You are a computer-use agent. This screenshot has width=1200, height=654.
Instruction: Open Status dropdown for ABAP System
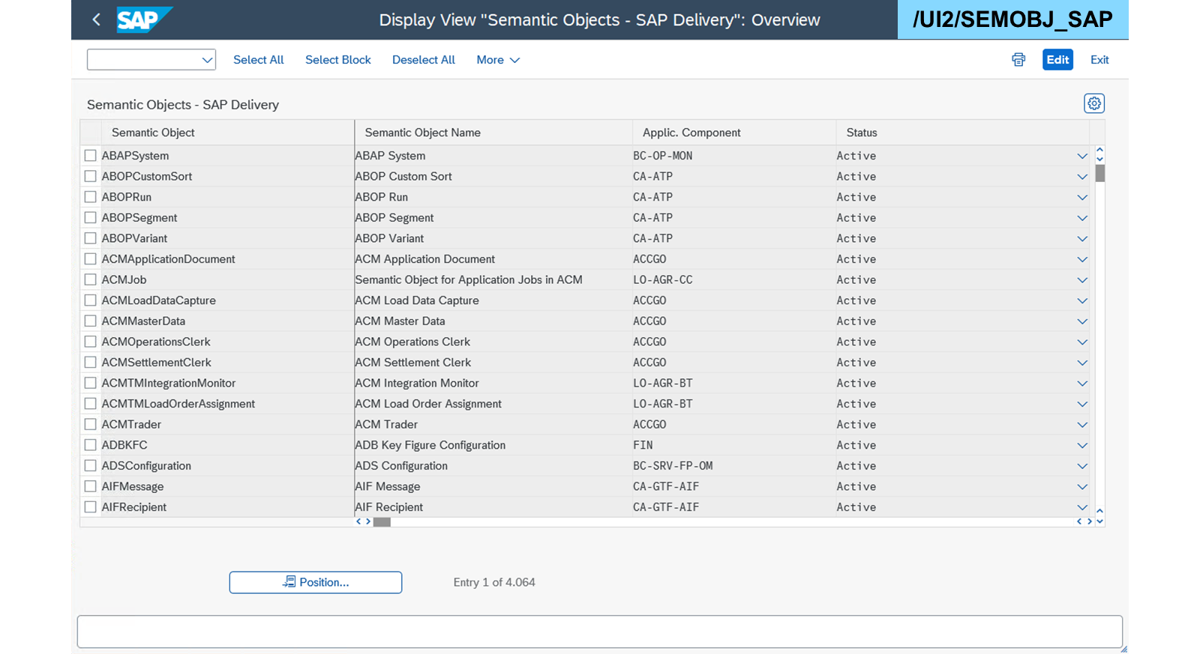pos(1081,156)
